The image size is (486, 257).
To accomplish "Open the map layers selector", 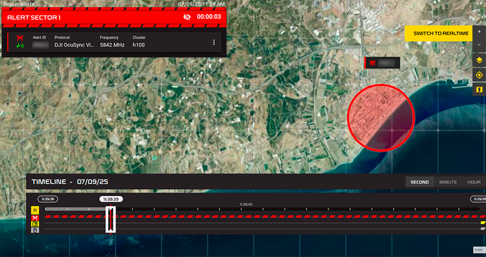I will coord(479,60).
